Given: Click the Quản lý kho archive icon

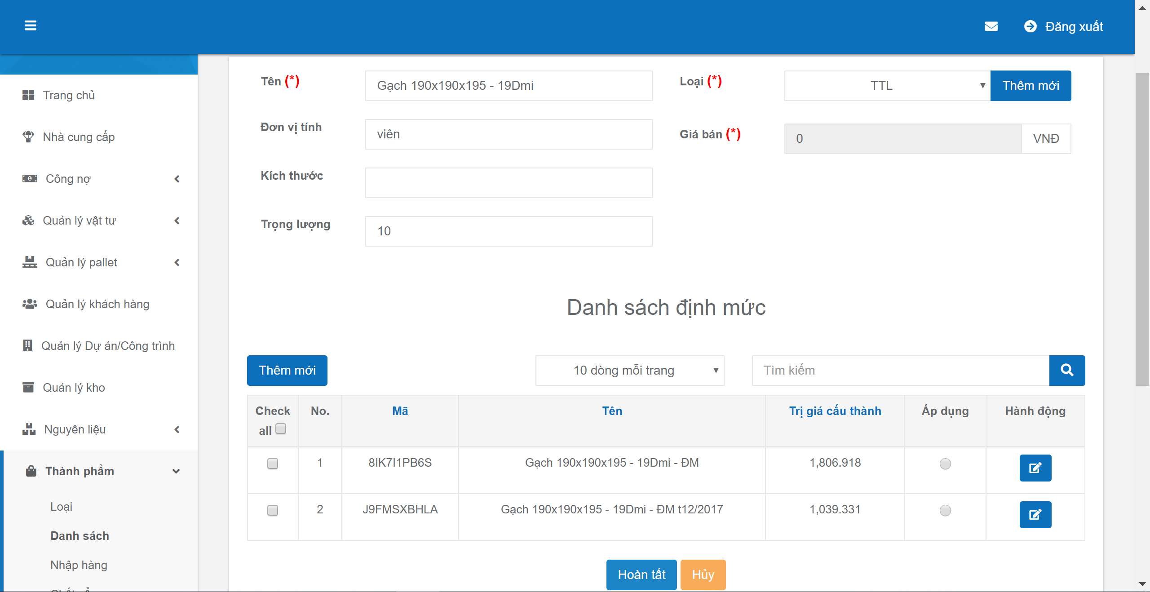Looking at the screenshot, I should (x=28, y=387).
